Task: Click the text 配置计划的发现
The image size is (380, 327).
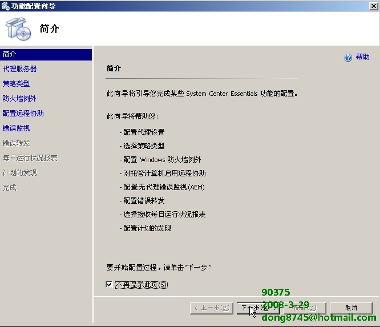Action: [x=147, y=228]
